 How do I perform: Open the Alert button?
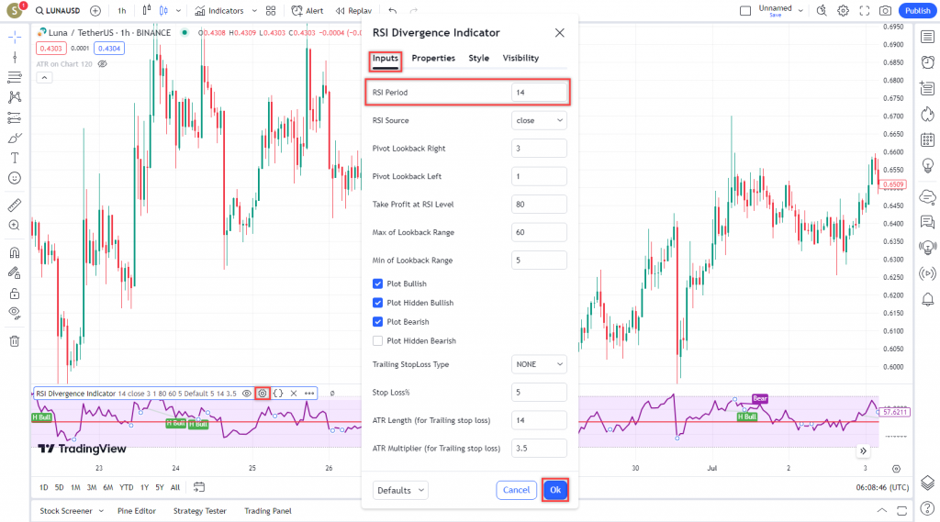click(x=308, y=11)
